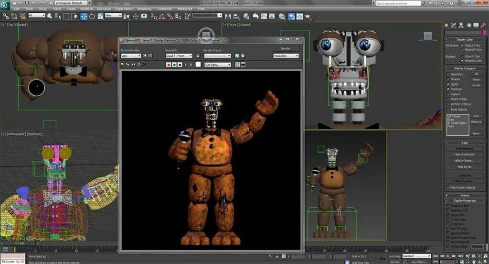Screen dimensions: 489x264
Task: Open the Mirror tool in main toolbar
Action: pos(228,16)
